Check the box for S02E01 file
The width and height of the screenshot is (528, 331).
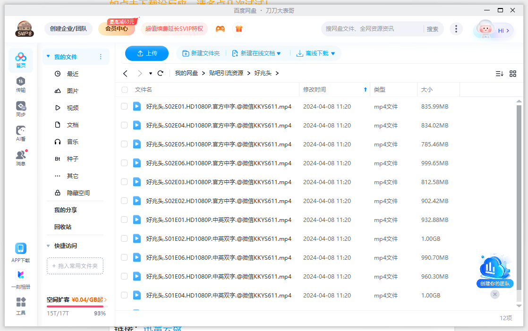124,106
